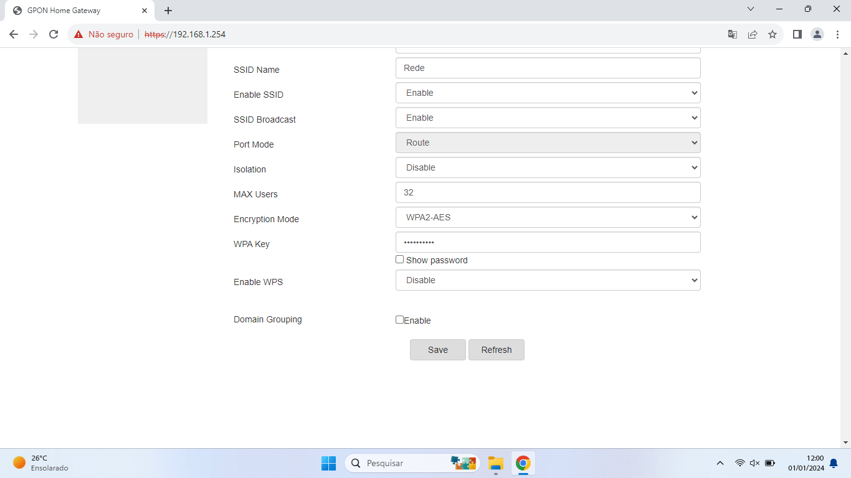Click the 'Encryption Mode' label
The height and width of the screenshot is (478, 851).
tap(266, 219)
